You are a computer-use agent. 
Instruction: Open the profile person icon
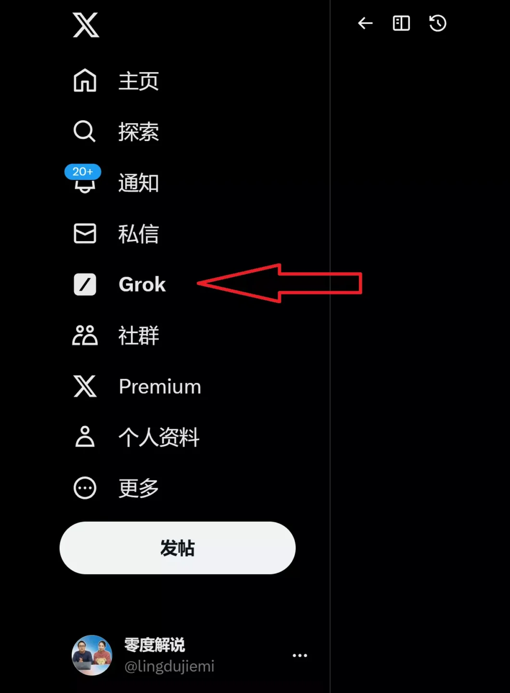tap(85, 437)
